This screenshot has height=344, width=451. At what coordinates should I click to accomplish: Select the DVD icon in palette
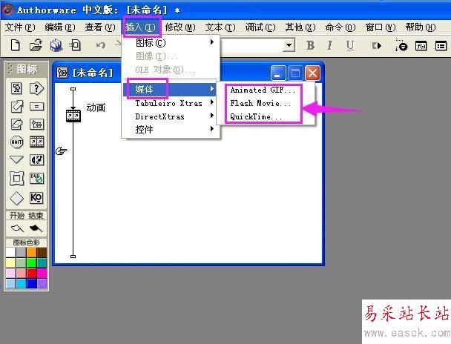(36, 178)
